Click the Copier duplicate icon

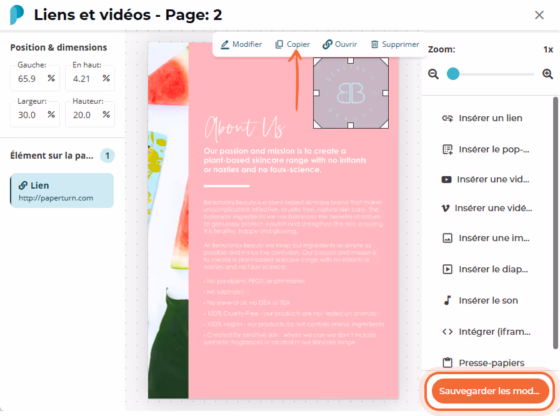[279, 44]
